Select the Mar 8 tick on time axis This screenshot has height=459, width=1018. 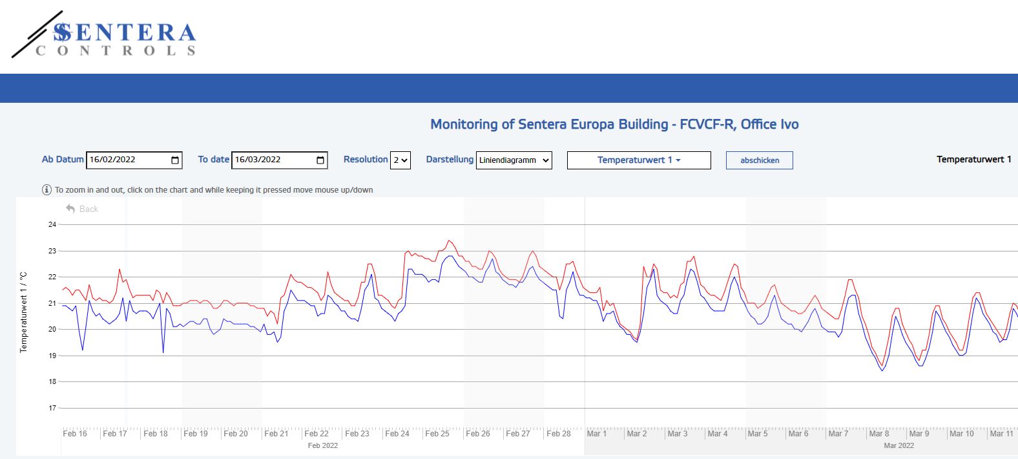pyautogui.click(x=878, y=434)
